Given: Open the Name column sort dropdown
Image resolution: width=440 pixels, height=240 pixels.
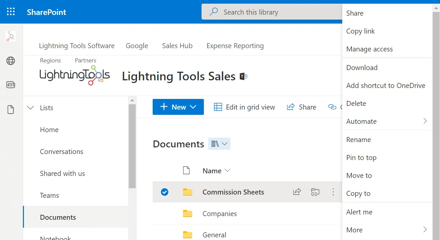Looking at the screenshot, I should (x=227, y=171).
